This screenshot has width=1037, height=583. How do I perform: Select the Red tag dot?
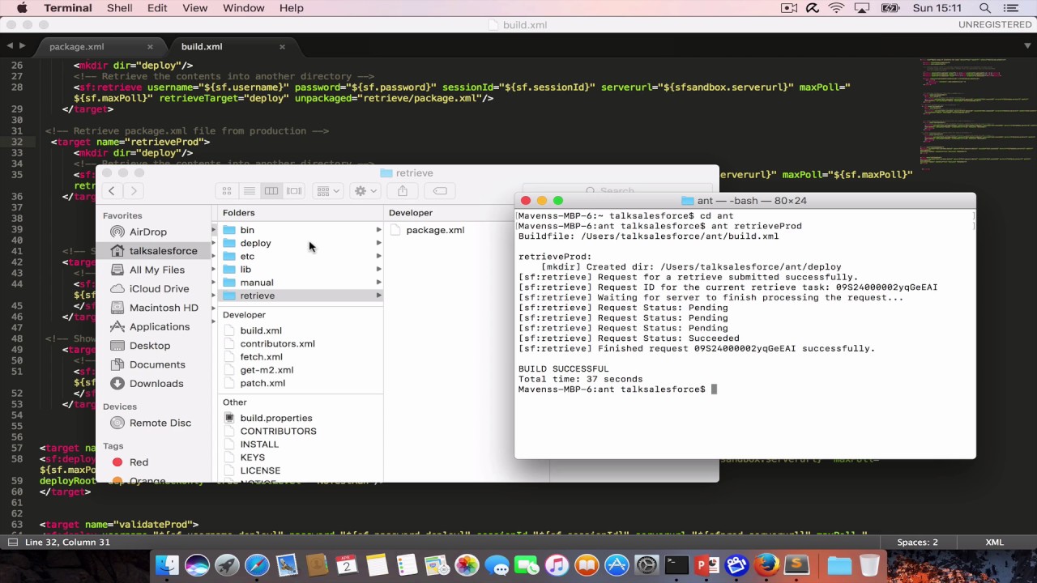(117, 462)
